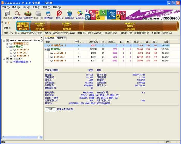
Task: Collapse the 扩展分区 node in left tree
Action: [7, 47]
